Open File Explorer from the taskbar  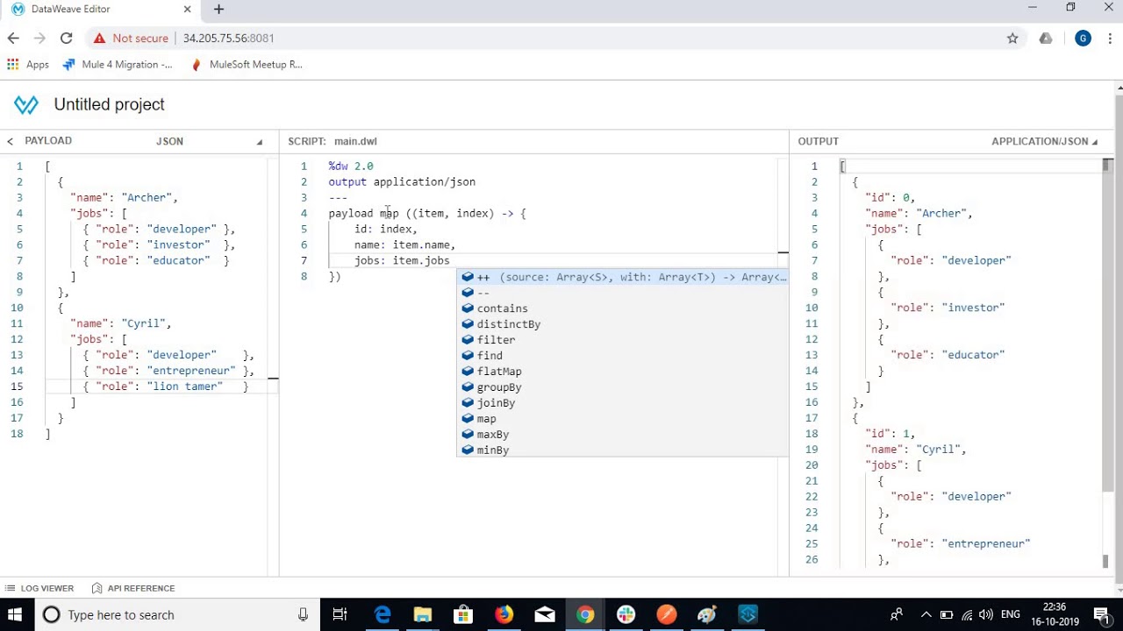[x=423, y=614]
